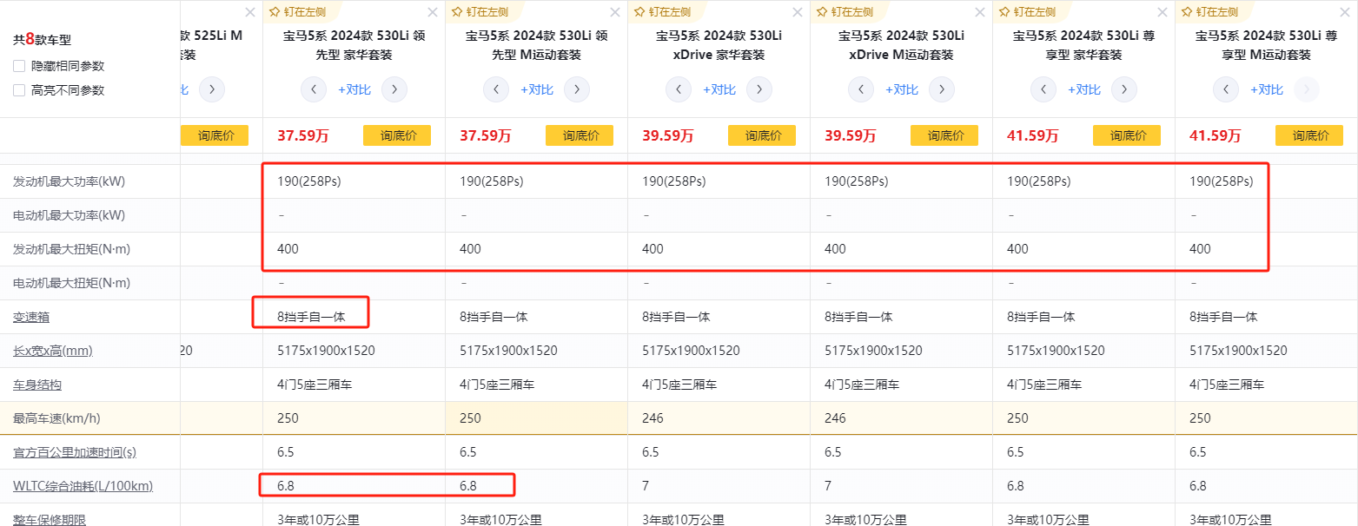Screen dimensions: 1358x526
Task: Open 宝马5系 2024款 530Li 领先型 豪华套装 title
Action: pyautogui.click(x=354, y=45)
